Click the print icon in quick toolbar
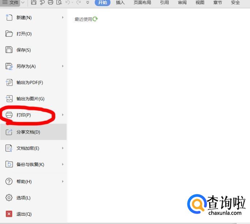Viewport: 250px width, 224px height. [51, 3]
